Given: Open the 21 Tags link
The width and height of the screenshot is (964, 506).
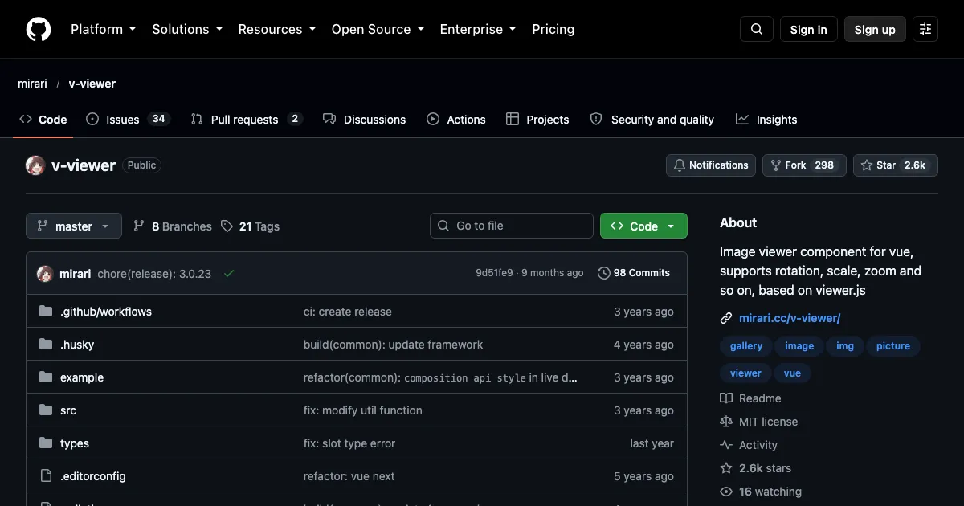Looking at the screenshot, I should tap(251, 226).
